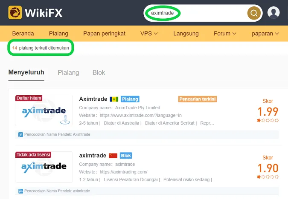Screen dimensions: 288x199
Task: Click the icon beside Pencocokan Nama Pendek: Aximtrade
Action: [20, 134]
